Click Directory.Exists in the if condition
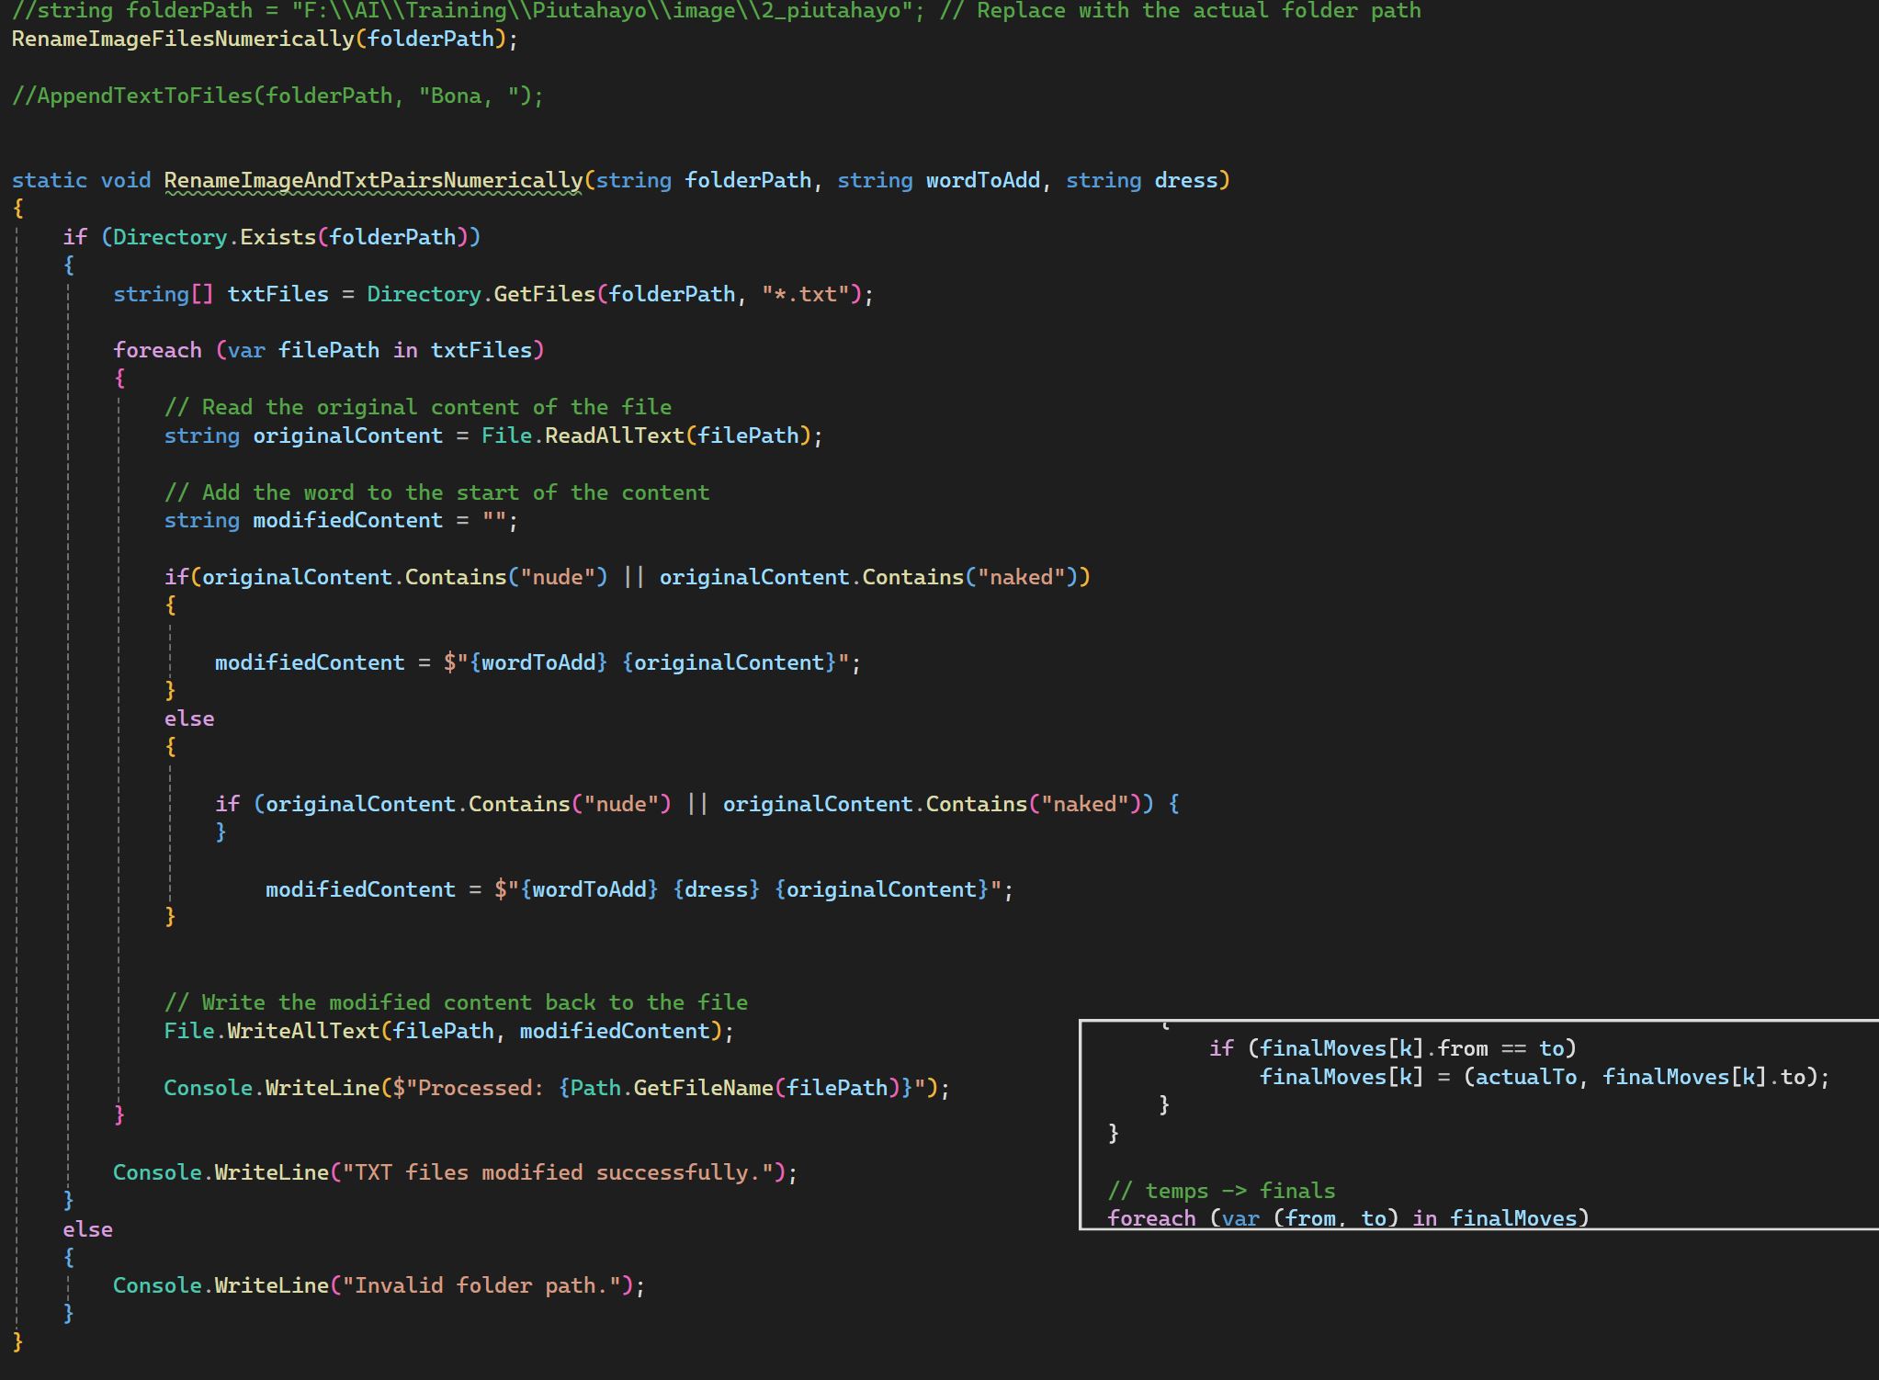The height and width of the screenshot is (1380, 1879). pos(214,237)
